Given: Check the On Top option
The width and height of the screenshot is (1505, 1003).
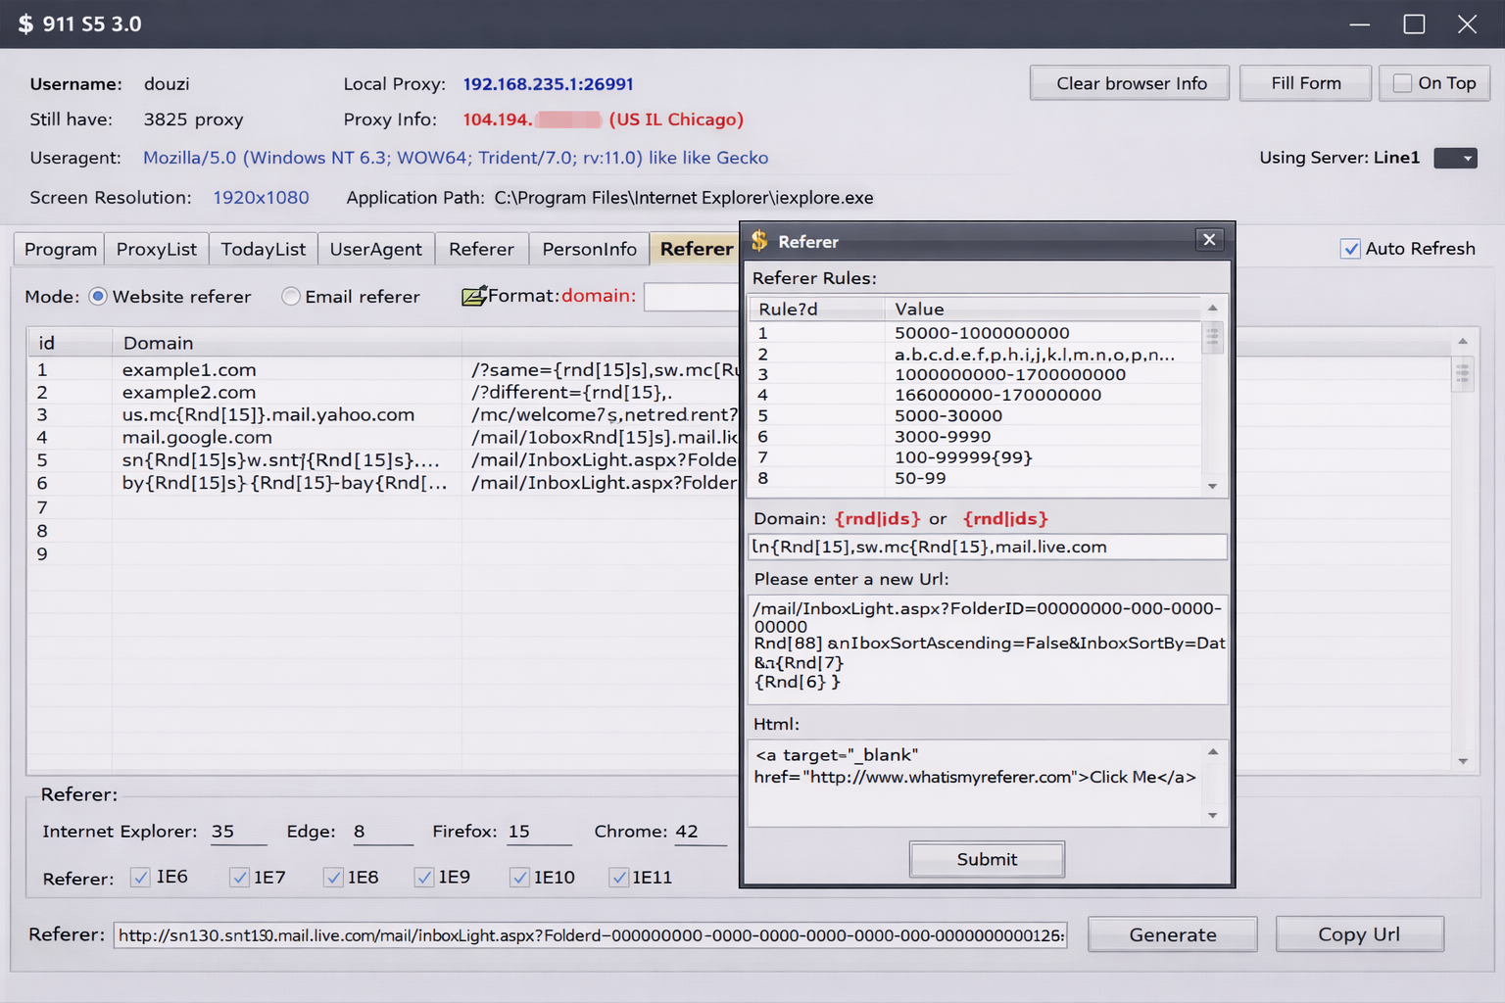Looking at the screenshot, I should 1401,83.
